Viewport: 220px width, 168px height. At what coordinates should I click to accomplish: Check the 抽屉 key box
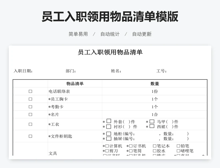(x=109, y=138)
